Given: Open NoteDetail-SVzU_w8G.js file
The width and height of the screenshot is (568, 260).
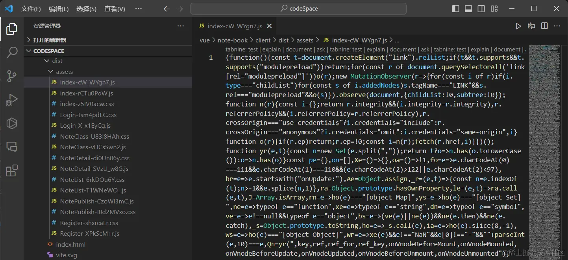Looking at the screenshot, I should click(108, 169).
